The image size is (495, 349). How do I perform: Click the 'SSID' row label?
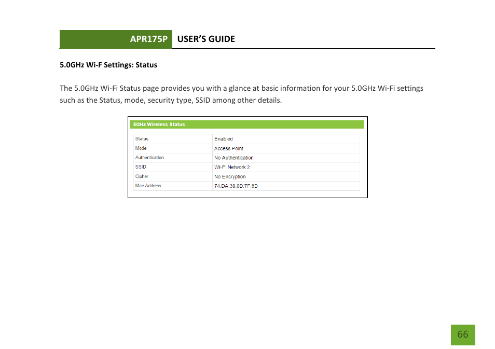pos(141,167)
